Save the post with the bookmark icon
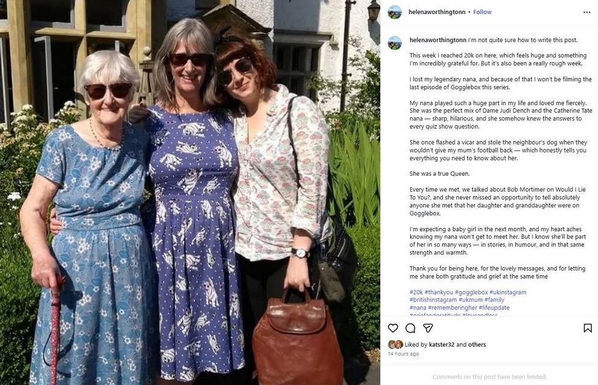The image size is (598, 385). 588,328
